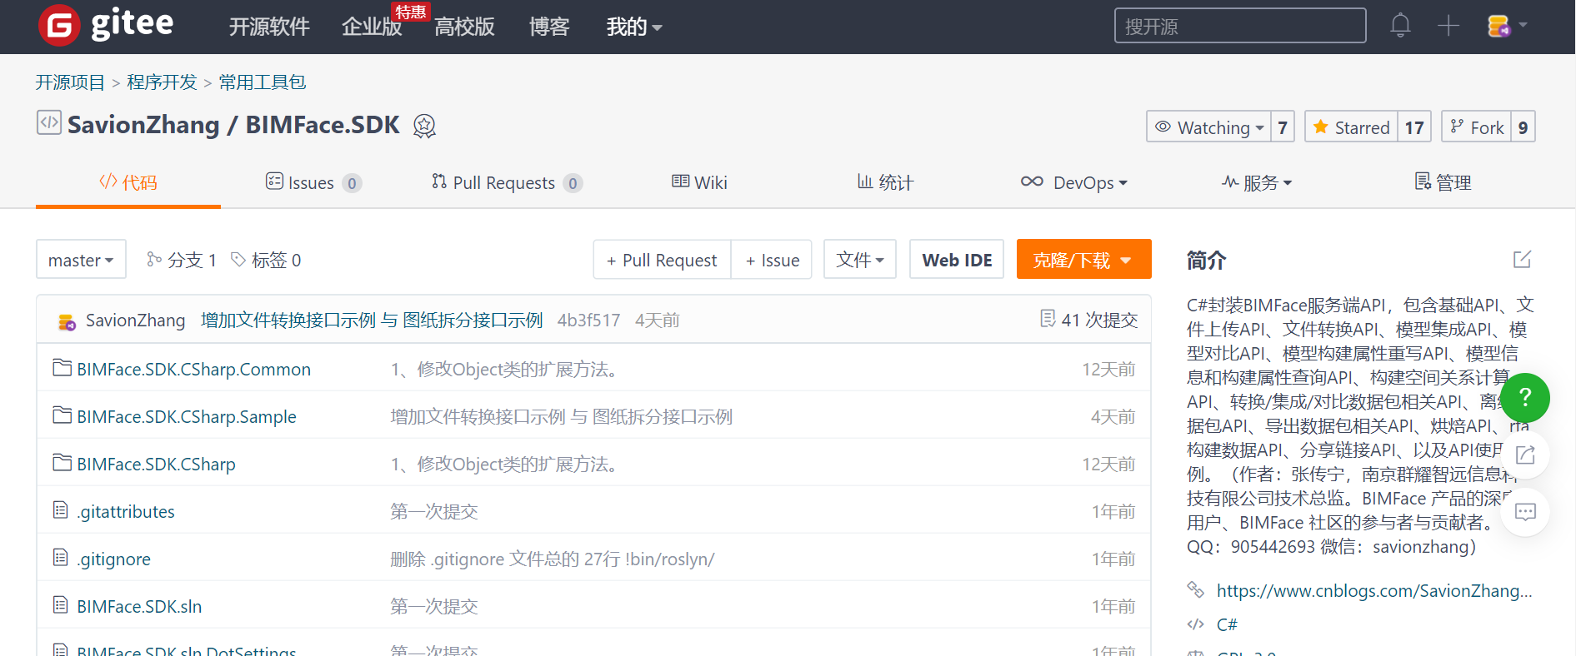Open the notifications bell icon

click(x=1400, y=26)
